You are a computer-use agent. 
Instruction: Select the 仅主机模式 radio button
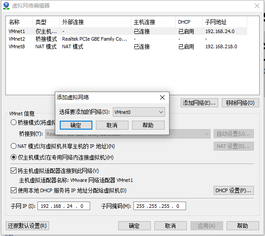13,157
